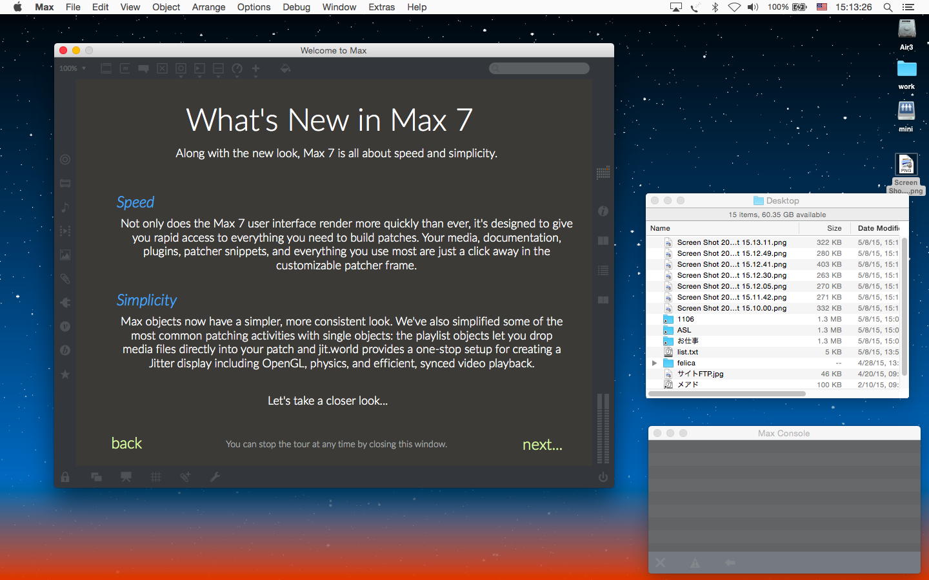Expand the plus add-object toolbar dropdown
Image resolution: width=929 pixels, height=580 pixels.
(255, 69)
